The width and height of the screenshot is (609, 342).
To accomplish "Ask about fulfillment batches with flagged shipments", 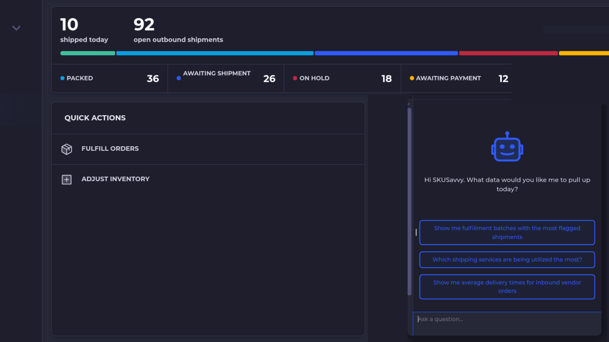I will pos(507,232).
